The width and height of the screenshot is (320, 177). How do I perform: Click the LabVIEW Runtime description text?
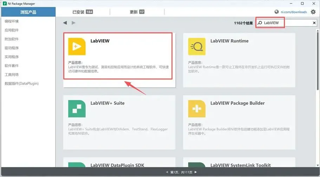pyautogui.click(x=239, y=69)
